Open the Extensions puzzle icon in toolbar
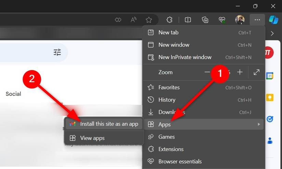282x169 pixels. pos(170,20)
